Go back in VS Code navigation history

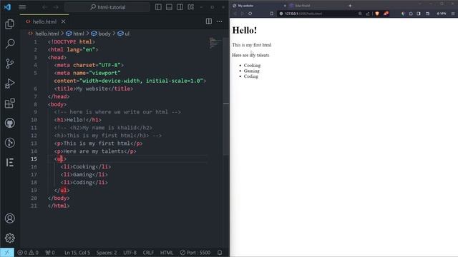pyautogui.click(x=44, y=7)
